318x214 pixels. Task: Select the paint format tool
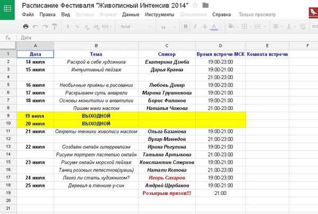click(x=55, y=27)
